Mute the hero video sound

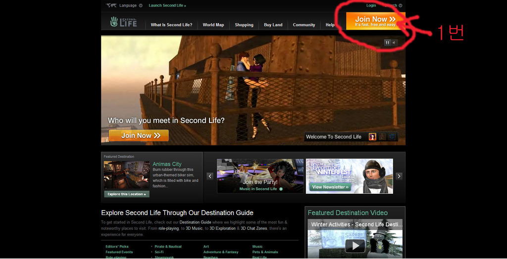point(394,43)
